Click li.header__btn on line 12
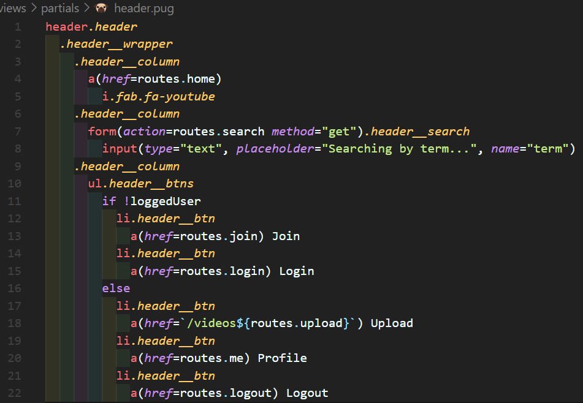The image size is (583, 403). click(166, 219)
